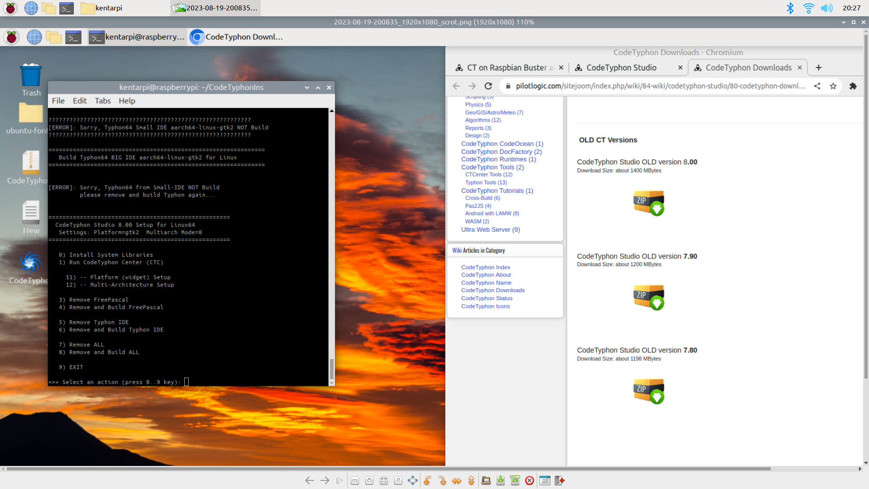
Task: Show image at original size icon
Action: click(x=398, y=480)
